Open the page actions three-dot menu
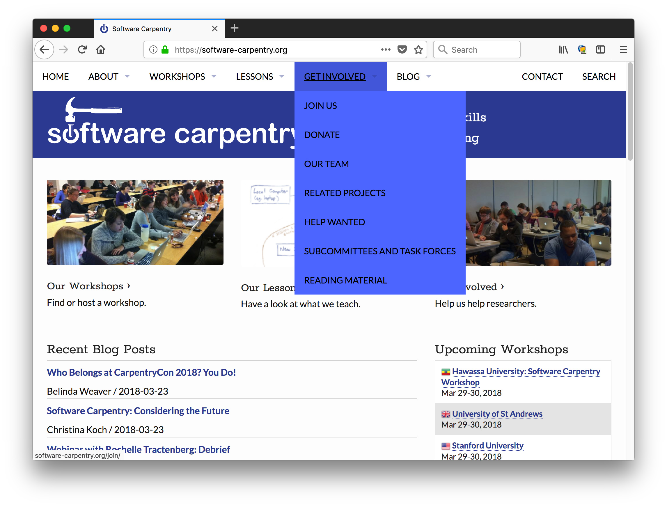 click(x=386, y=49)
